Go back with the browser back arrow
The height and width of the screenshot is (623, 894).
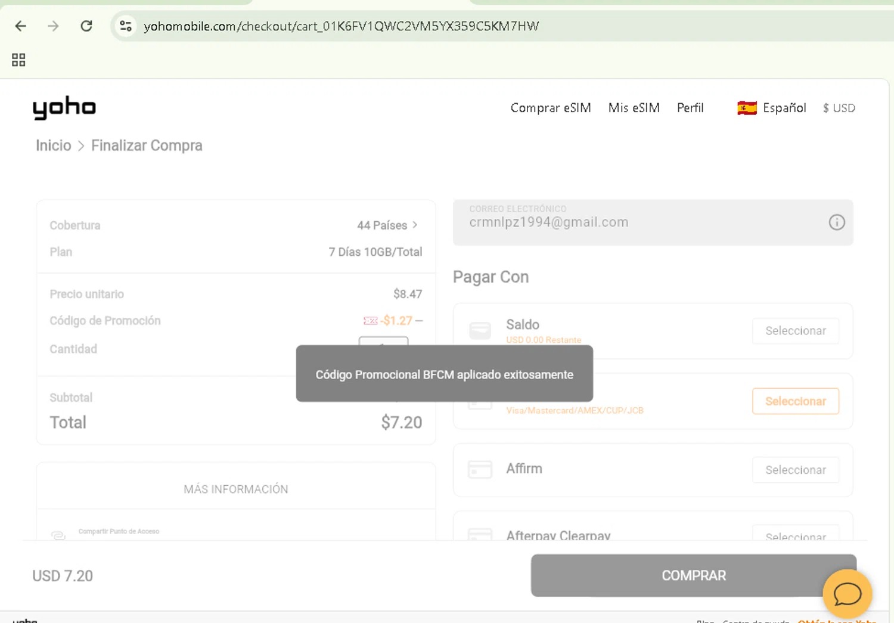[21, 26]
